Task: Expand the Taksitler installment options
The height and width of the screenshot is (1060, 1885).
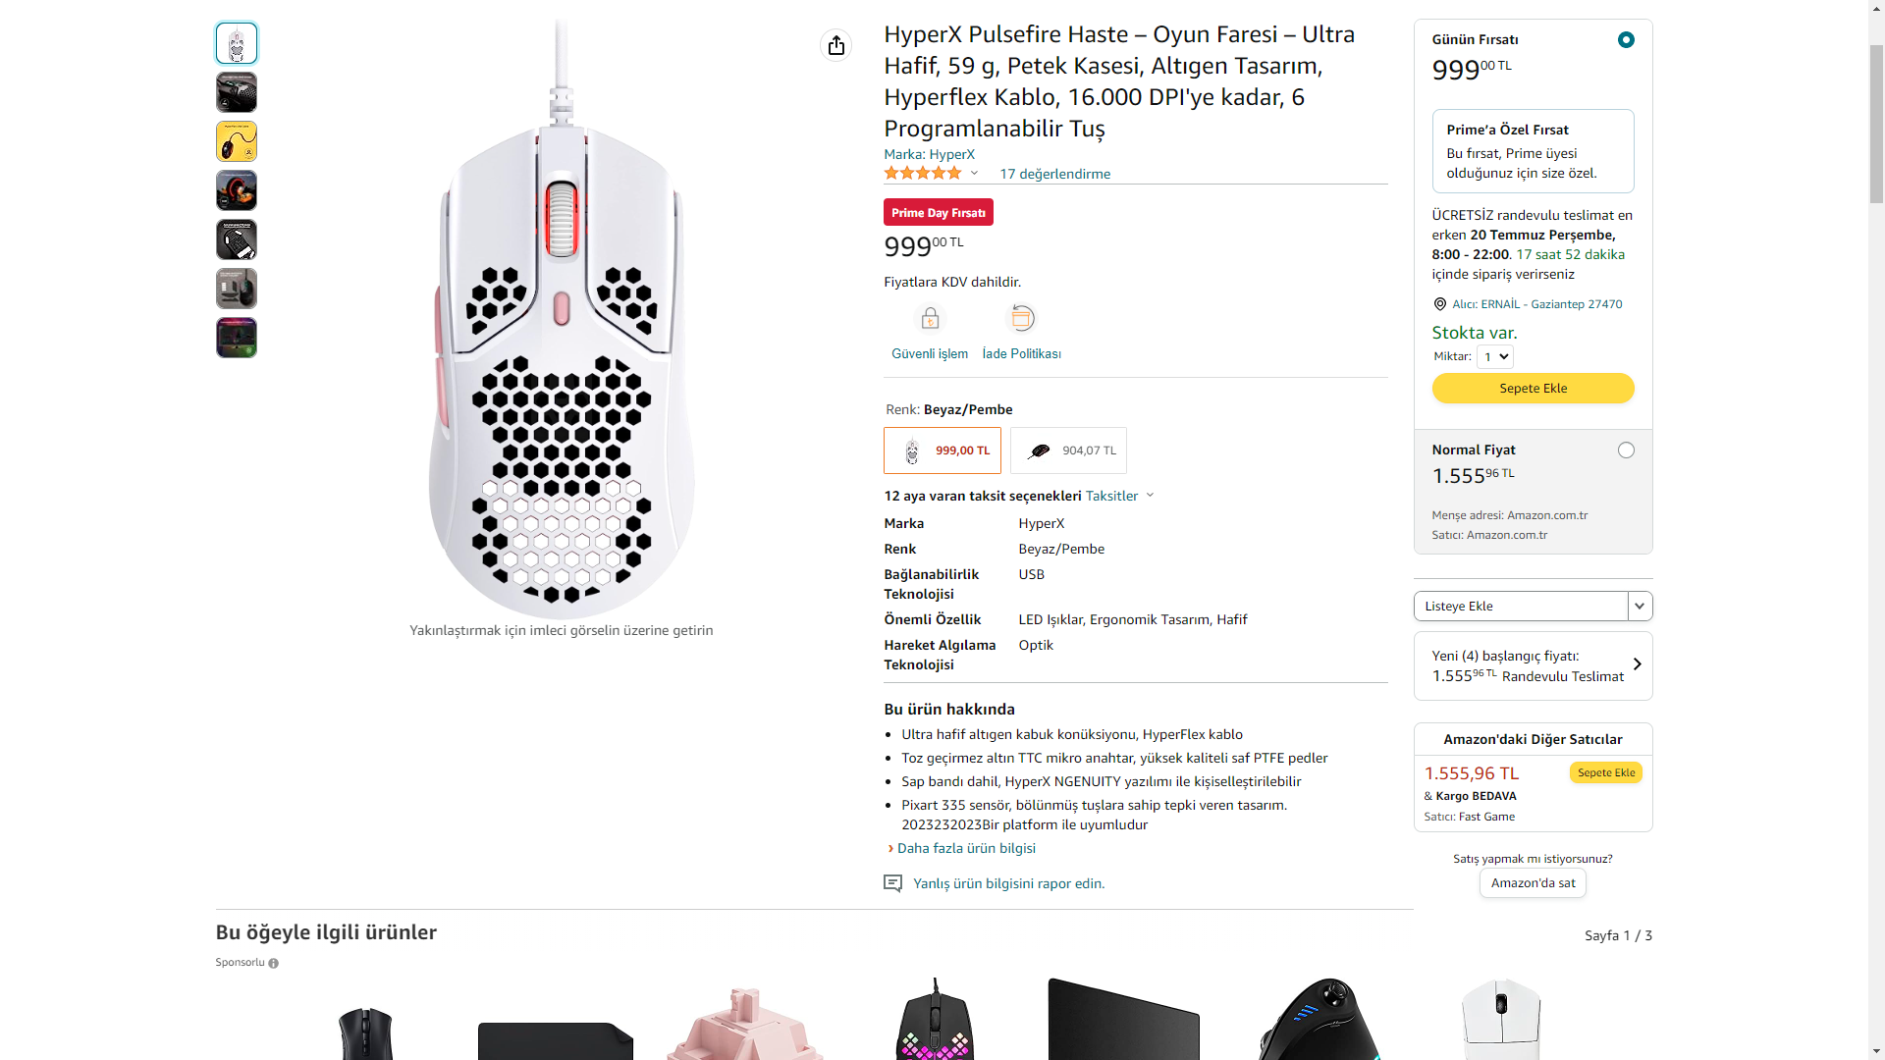Action: [x=1119, y=496]
